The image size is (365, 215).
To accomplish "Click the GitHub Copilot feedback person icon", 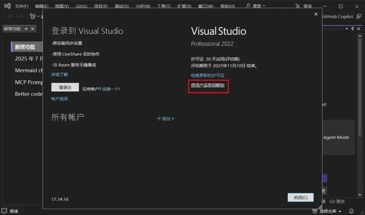I will [359, 17].
